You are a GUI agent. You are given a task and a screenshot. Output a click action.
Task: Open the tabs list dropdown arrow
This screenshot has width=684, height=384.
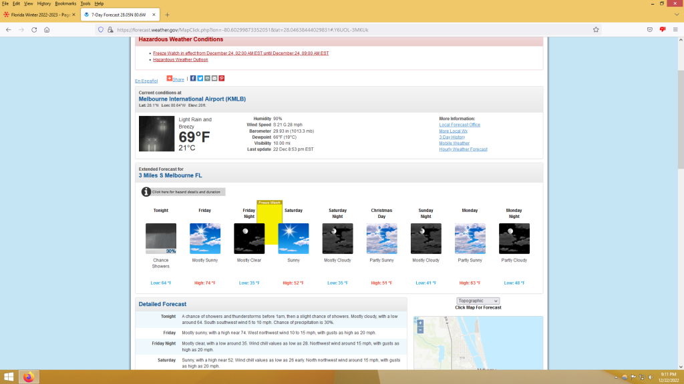(677, 15)
